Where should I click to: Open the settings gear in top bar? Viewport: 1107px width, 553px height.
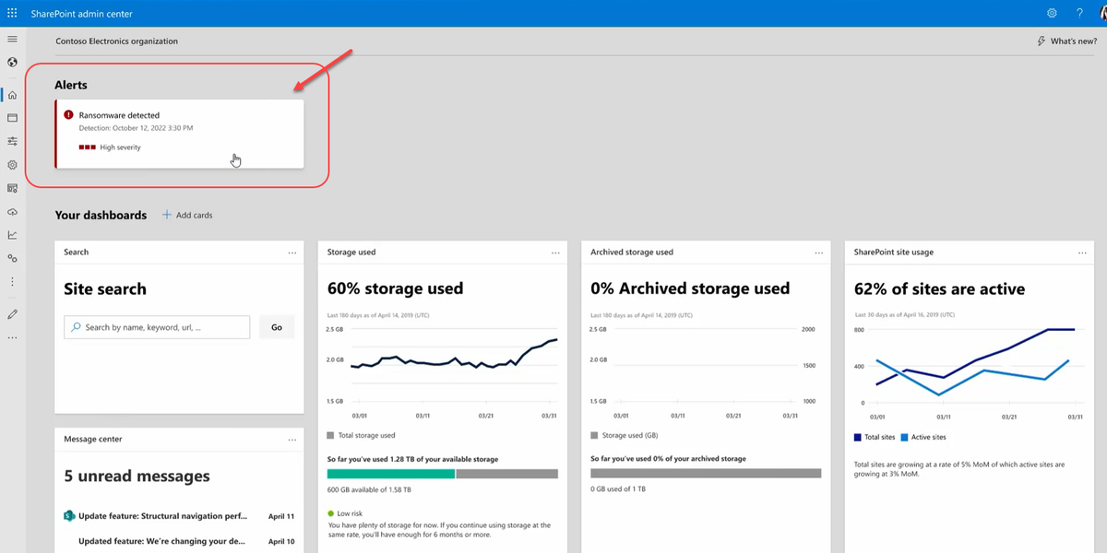[1052, 13]
